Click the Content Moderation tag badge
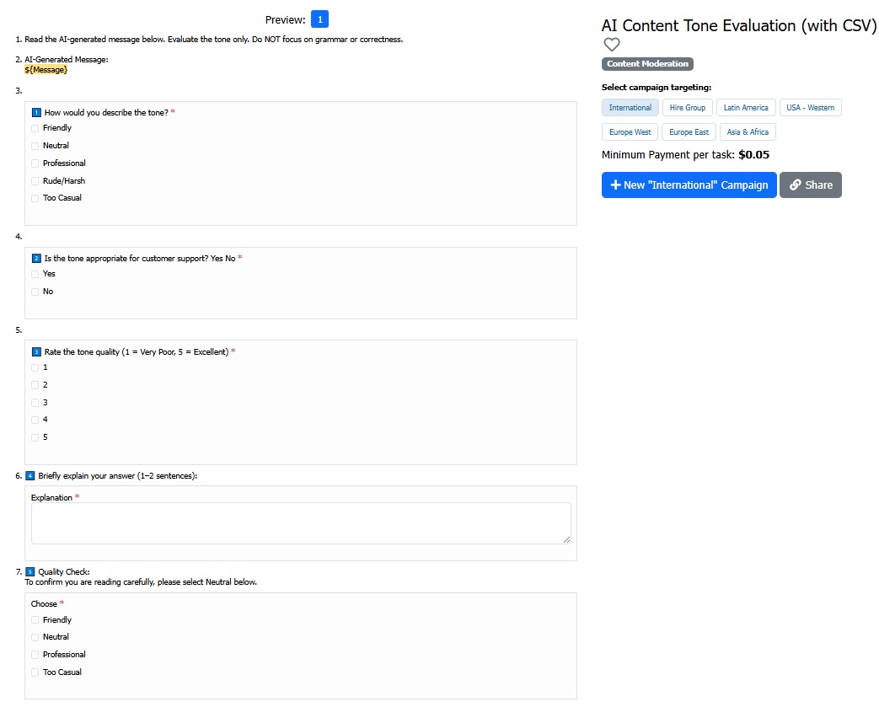Image resolution: width=879 pixels, height=707 pixels. click(x=647, y=64)
